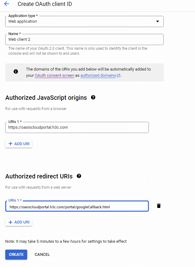Cancel the OAuth client creation
Viewport: 195px width, 267px height.
click(x=42, y=255)
